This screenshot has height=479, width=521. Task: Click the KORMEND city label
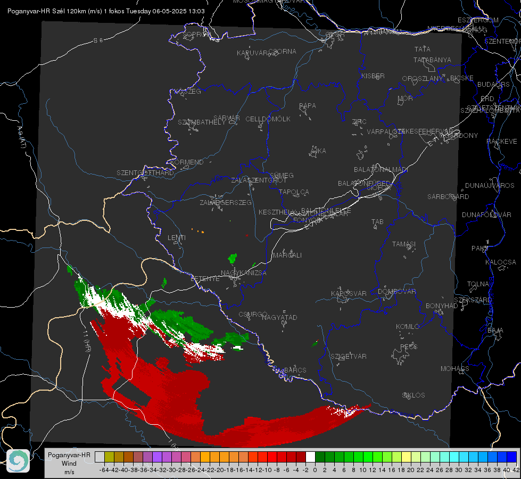[x=187, y=162]
